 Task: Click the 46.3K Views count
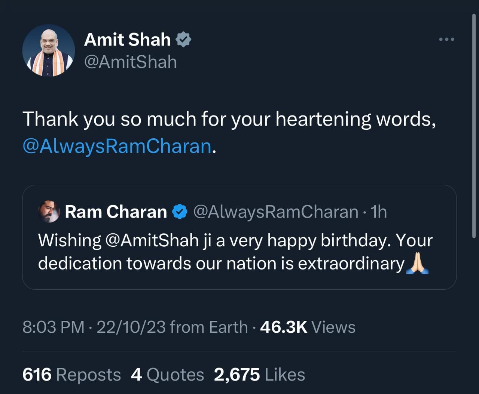(307, 327)
